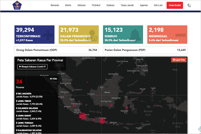Select DKI Jakarta in province list
The width and height of the screenshot is (201, 134).
point(25,94)
